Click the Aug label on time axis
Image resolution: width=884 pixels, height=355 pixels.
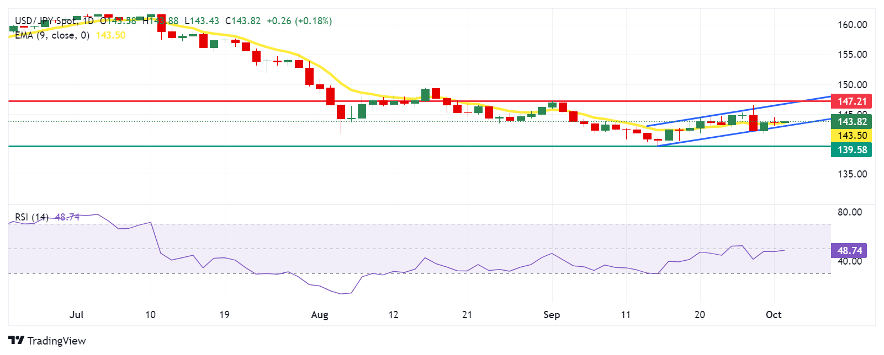320,315
